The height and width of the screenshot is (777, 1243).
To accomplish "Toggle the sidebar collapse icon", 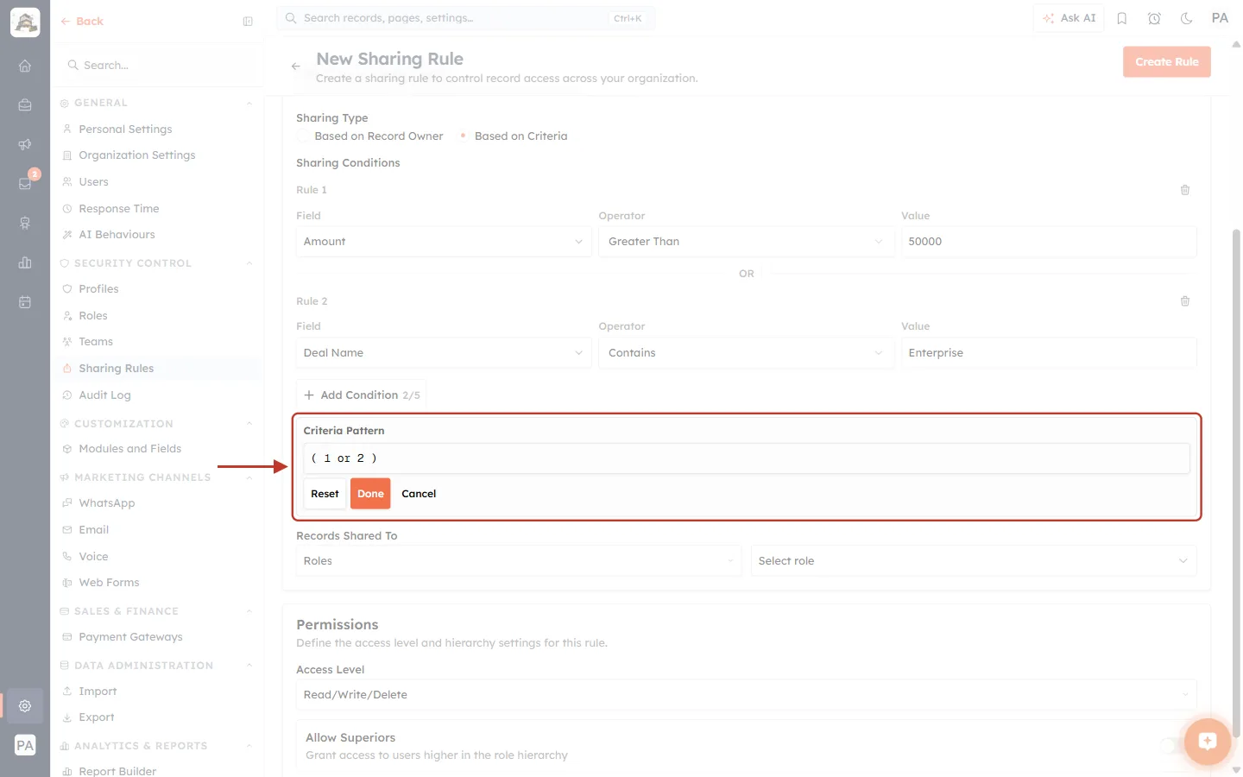I will [248, 22].
